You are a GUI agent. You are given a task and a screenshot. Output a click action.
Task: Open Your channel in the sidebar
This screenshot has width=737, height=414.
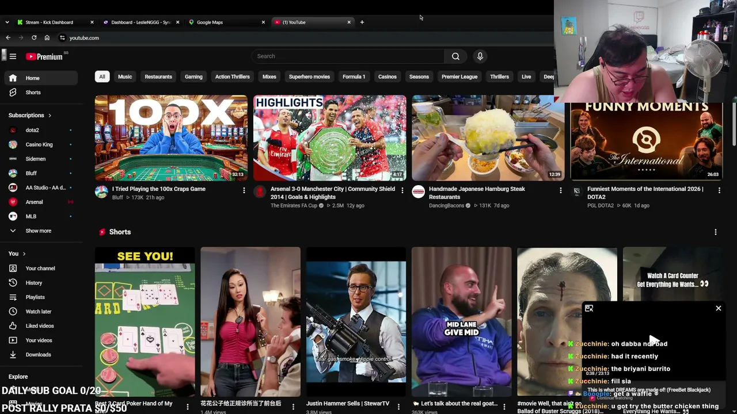40,269
